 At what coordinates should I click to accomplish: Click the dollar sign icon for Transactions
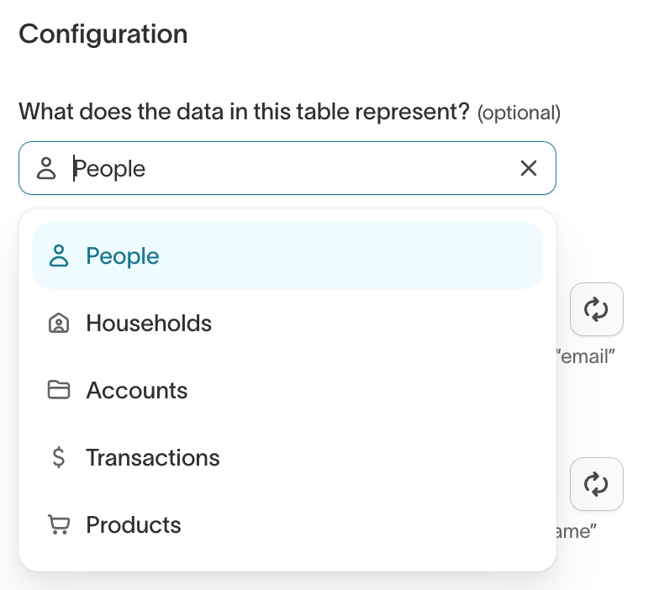point(59,458)
